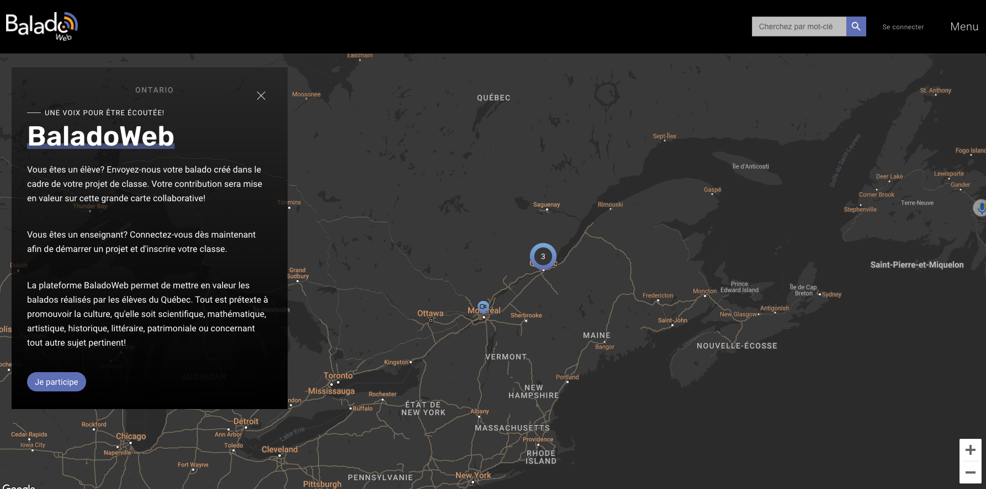
Task: Click the Sept-Îles label
Action: pos(664,136)
